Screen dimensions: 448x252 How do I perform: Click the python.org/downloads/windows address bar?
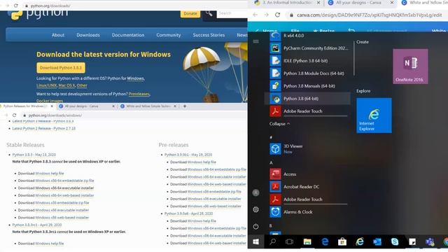pos(134,115)
